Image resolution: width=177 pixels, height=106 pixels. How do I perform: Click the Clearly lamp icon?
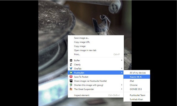[x=71, y=64]
